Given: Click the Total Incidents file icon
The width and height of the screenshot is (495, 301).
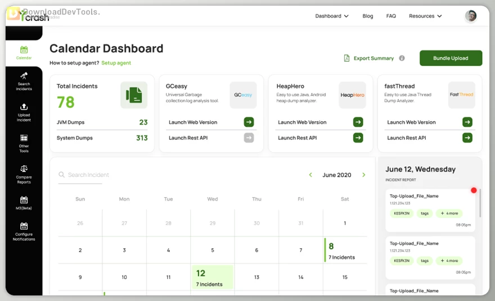Looking at the screenshot, I should [x=134, y=95].
